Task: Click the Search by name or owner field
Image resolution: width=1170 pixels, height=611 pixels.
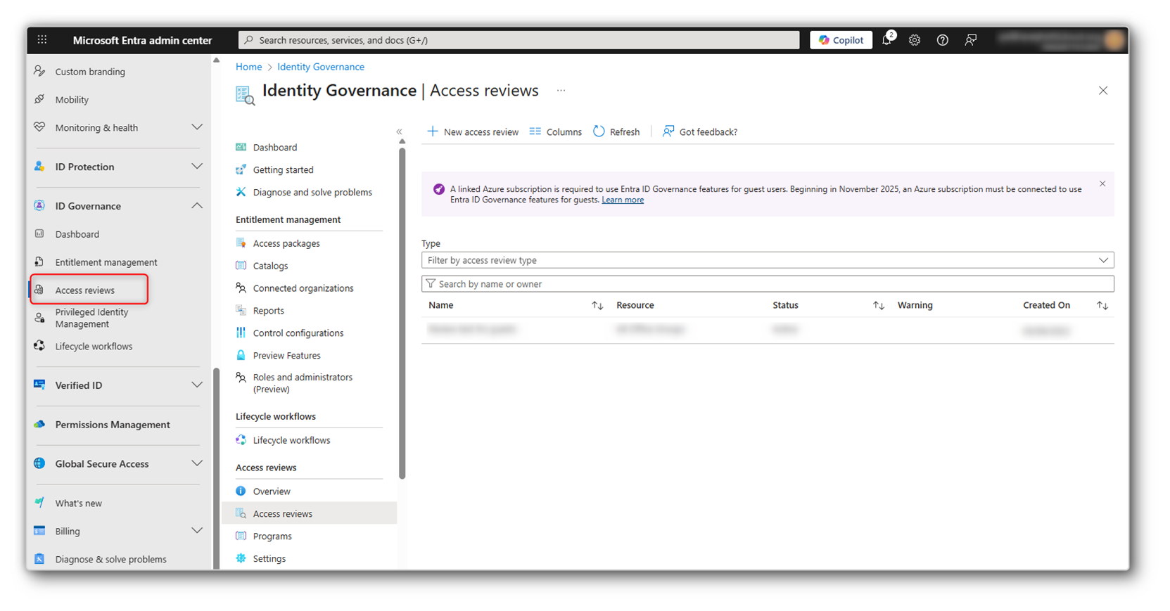Action: pyautogui.click(x=767, y=284)
